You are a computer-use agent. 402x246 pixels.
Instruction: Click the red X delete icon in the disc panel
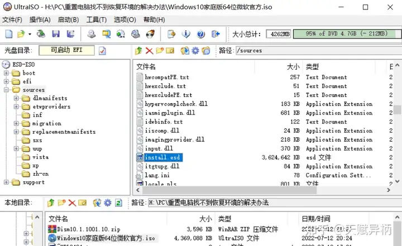tap(149, 50)
